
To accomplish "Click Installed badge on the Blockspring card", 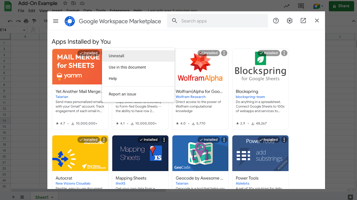I will 269,53.
